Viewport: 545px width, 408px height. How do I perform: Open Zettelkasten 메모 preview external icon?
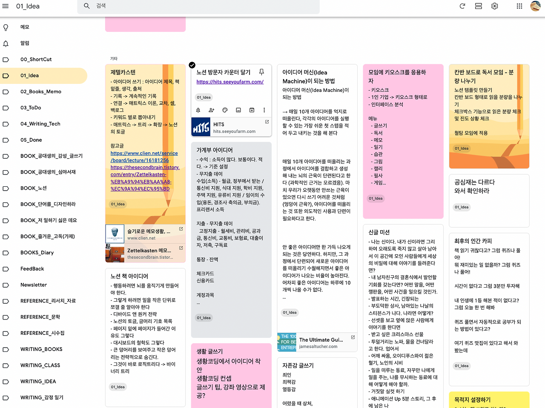coord(181,248)
